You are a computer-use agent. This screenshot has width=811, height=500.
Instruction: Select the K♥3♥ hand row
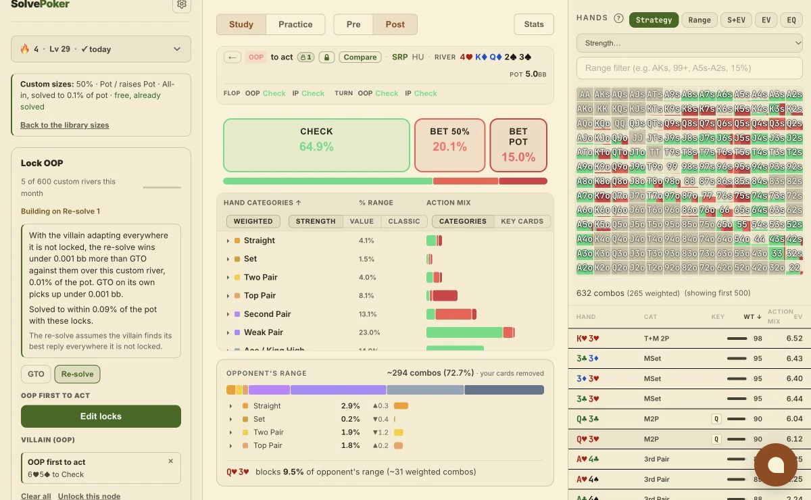689,338
